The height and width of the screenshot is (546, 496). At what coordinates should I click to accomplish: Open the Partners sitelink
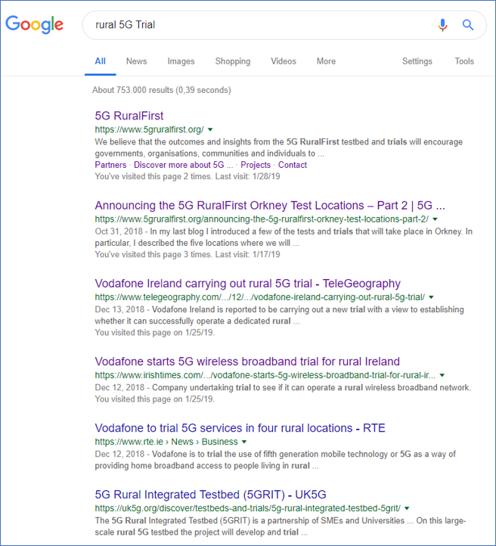[x=110, y=165]
